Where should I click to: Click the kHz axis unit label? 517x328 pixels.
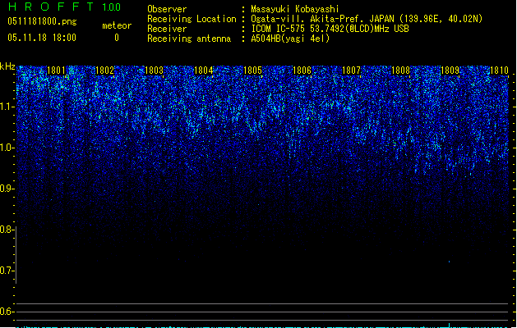[7, 66]
